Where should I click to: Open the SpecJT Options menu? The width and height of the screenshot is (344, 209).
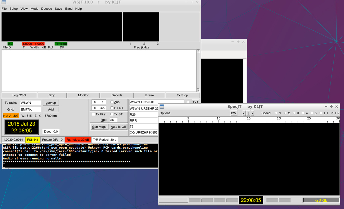pos(165,113)
